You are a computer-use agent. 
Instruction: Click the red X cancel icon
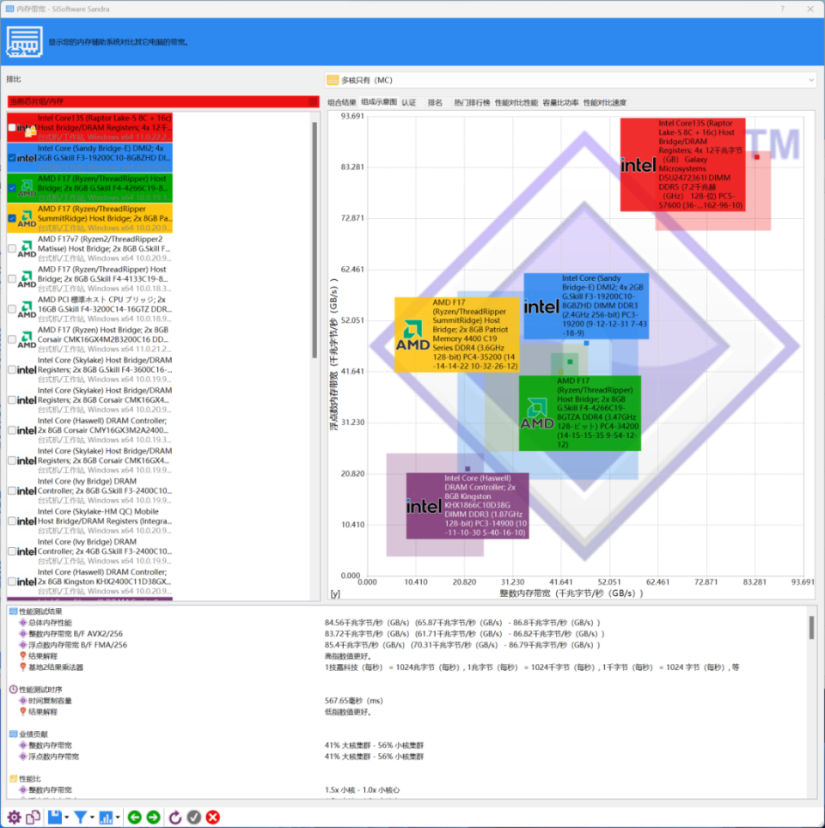[213, 817]
